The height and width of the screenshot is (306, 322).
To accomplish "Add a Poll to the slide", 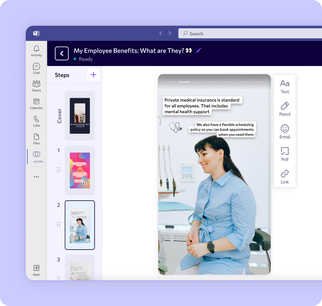I will (285, 154).
